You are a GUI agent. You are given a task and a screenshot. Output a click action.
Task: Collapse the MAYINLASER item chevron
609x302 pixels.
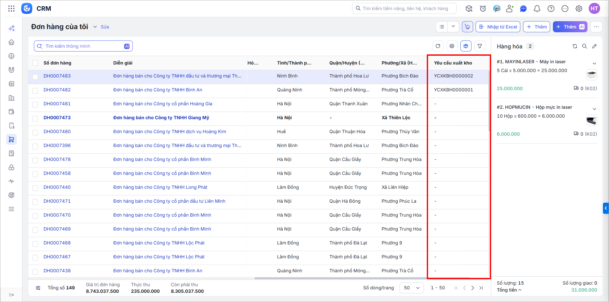(594, 63)
